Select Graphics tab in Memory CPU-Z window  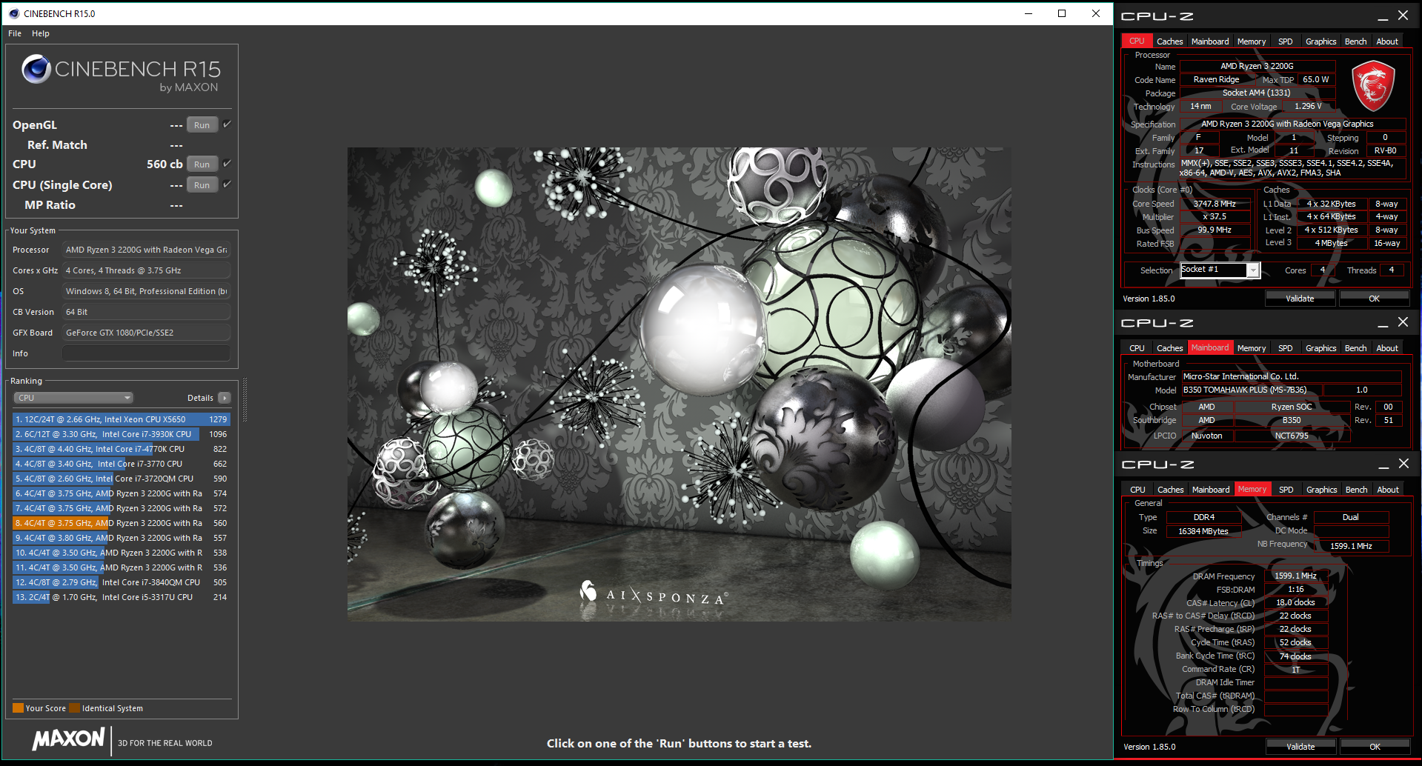1321,490
